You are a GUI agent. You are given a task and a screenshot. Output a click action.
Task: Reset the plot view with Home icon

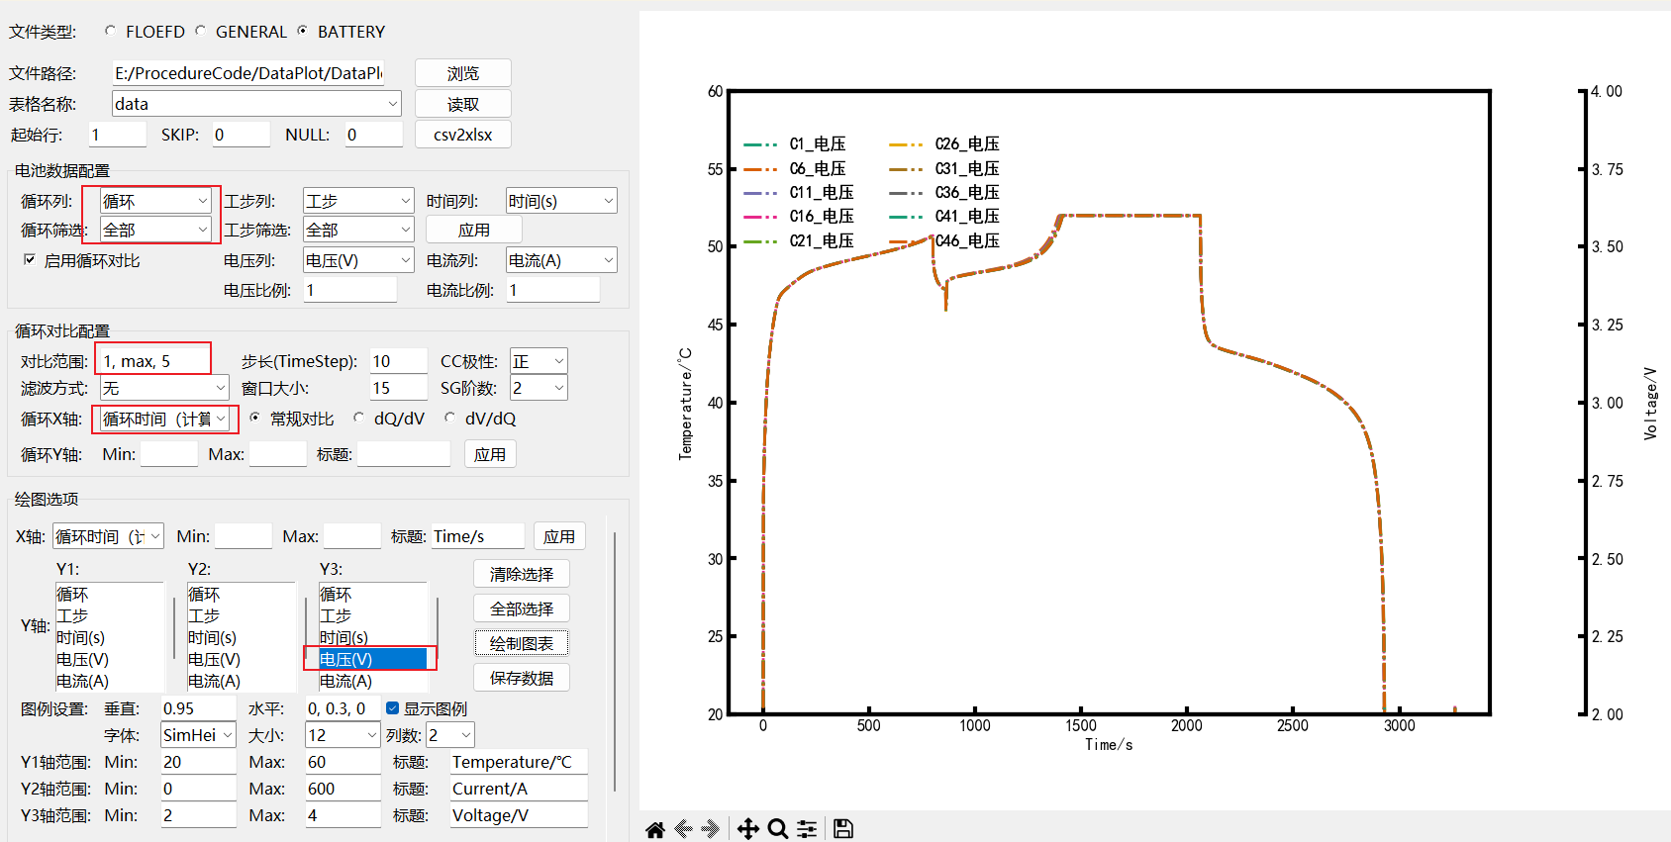(x=655, y=829)
